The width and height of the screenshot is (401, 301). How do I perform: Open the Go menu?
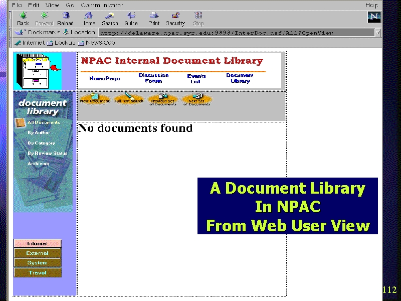pos(70,5)
